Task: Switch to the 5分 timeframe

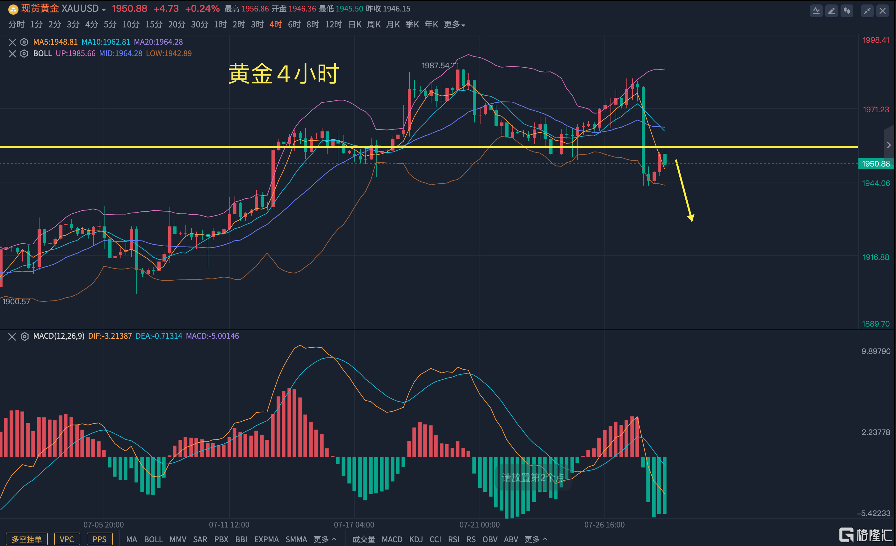Action: click(x=110, y=24)
